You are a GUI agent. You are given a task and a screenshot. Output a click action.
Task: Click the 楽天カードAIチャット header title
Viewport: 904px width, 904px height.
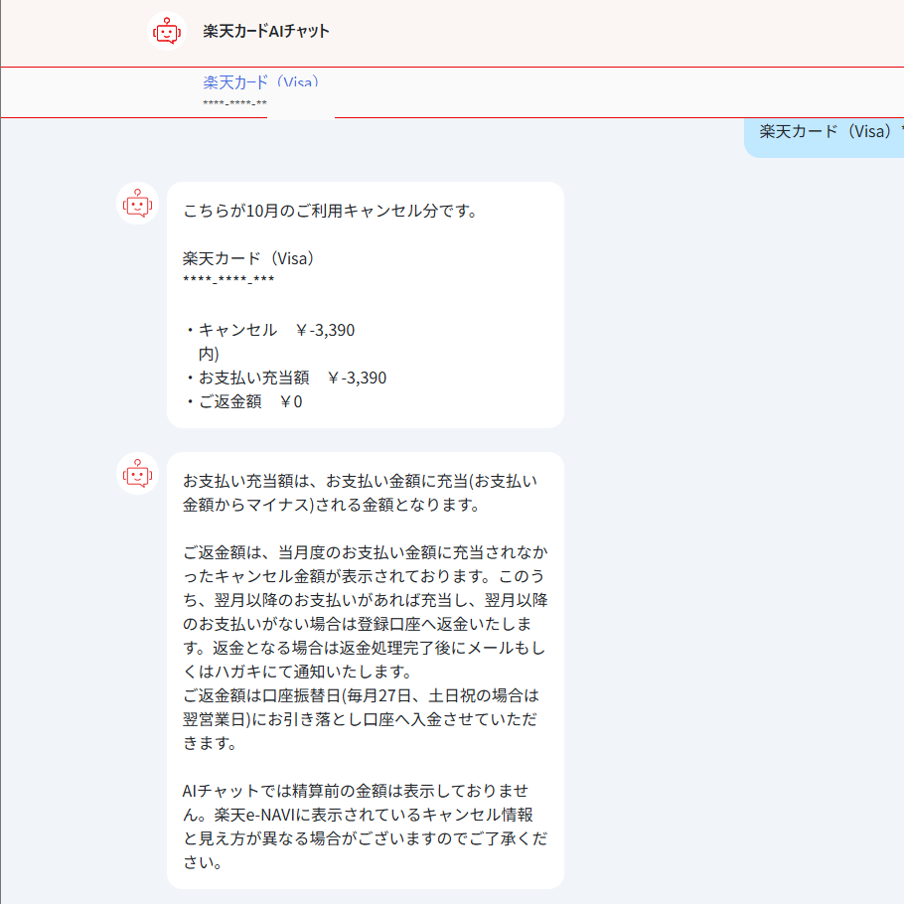[266, 31]
